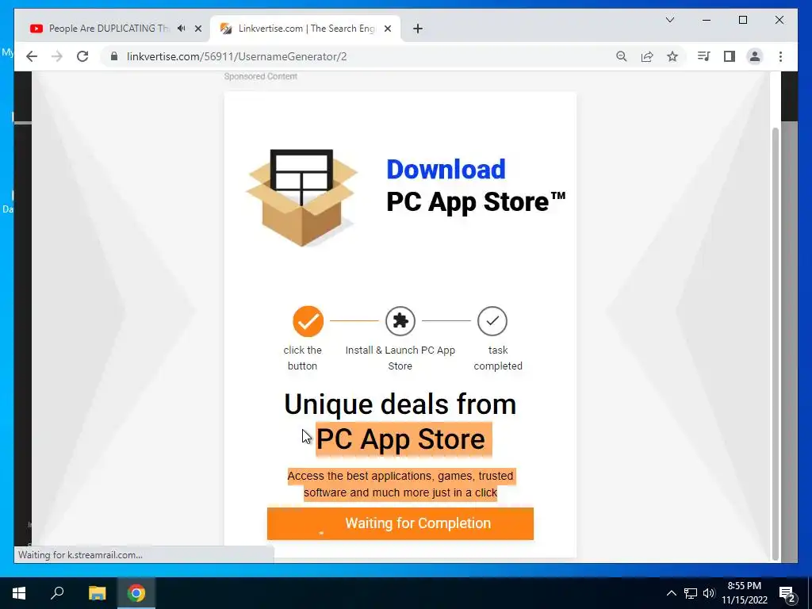Click the Chrome taskbar icon
The image size is (812, 609).
pyautogui.click(x=136, y=593)
